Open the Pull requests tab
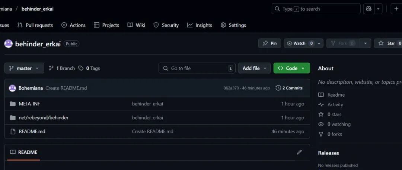This screenshot has width=402, height=170. [35, 25]
